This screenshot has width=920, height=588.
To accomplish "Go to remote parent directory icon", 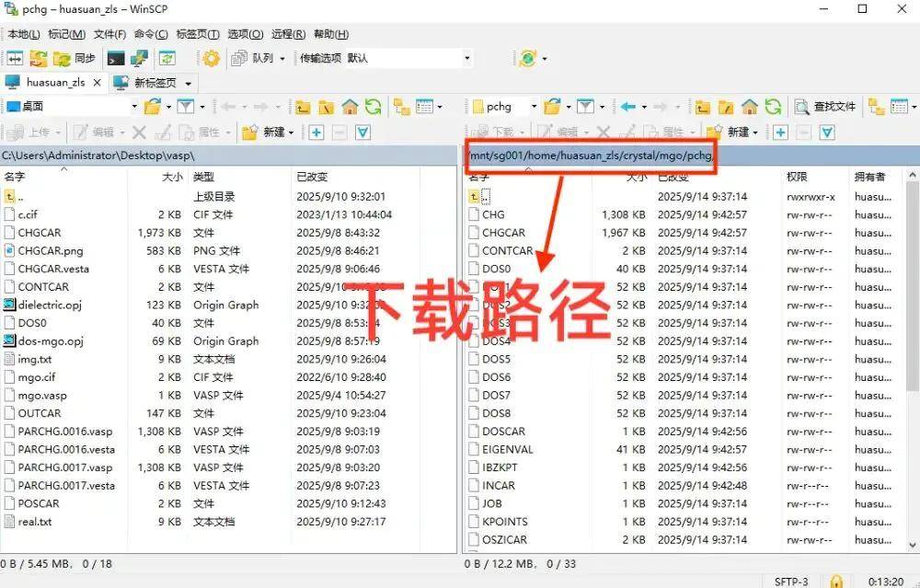I will [702, 107].
